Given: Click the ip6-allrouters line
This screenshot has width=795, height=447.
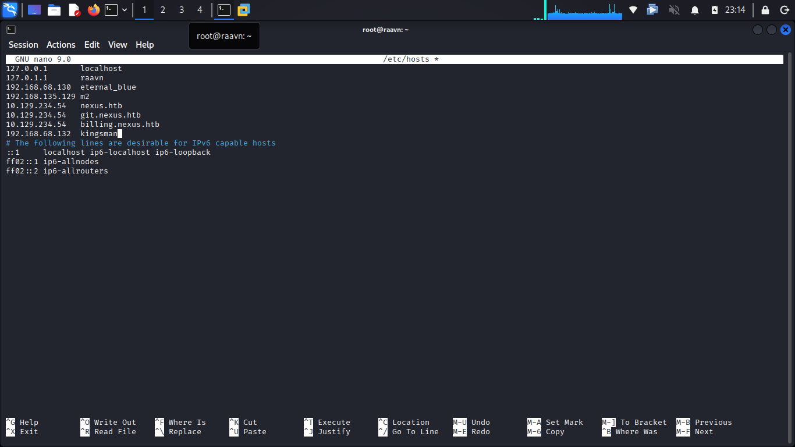Looking at the screenshot, I should point(57,171).
